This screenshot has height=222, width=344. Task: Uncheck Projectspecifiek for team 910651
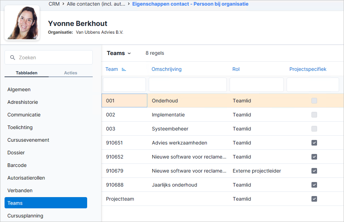(x=314, y=143)
